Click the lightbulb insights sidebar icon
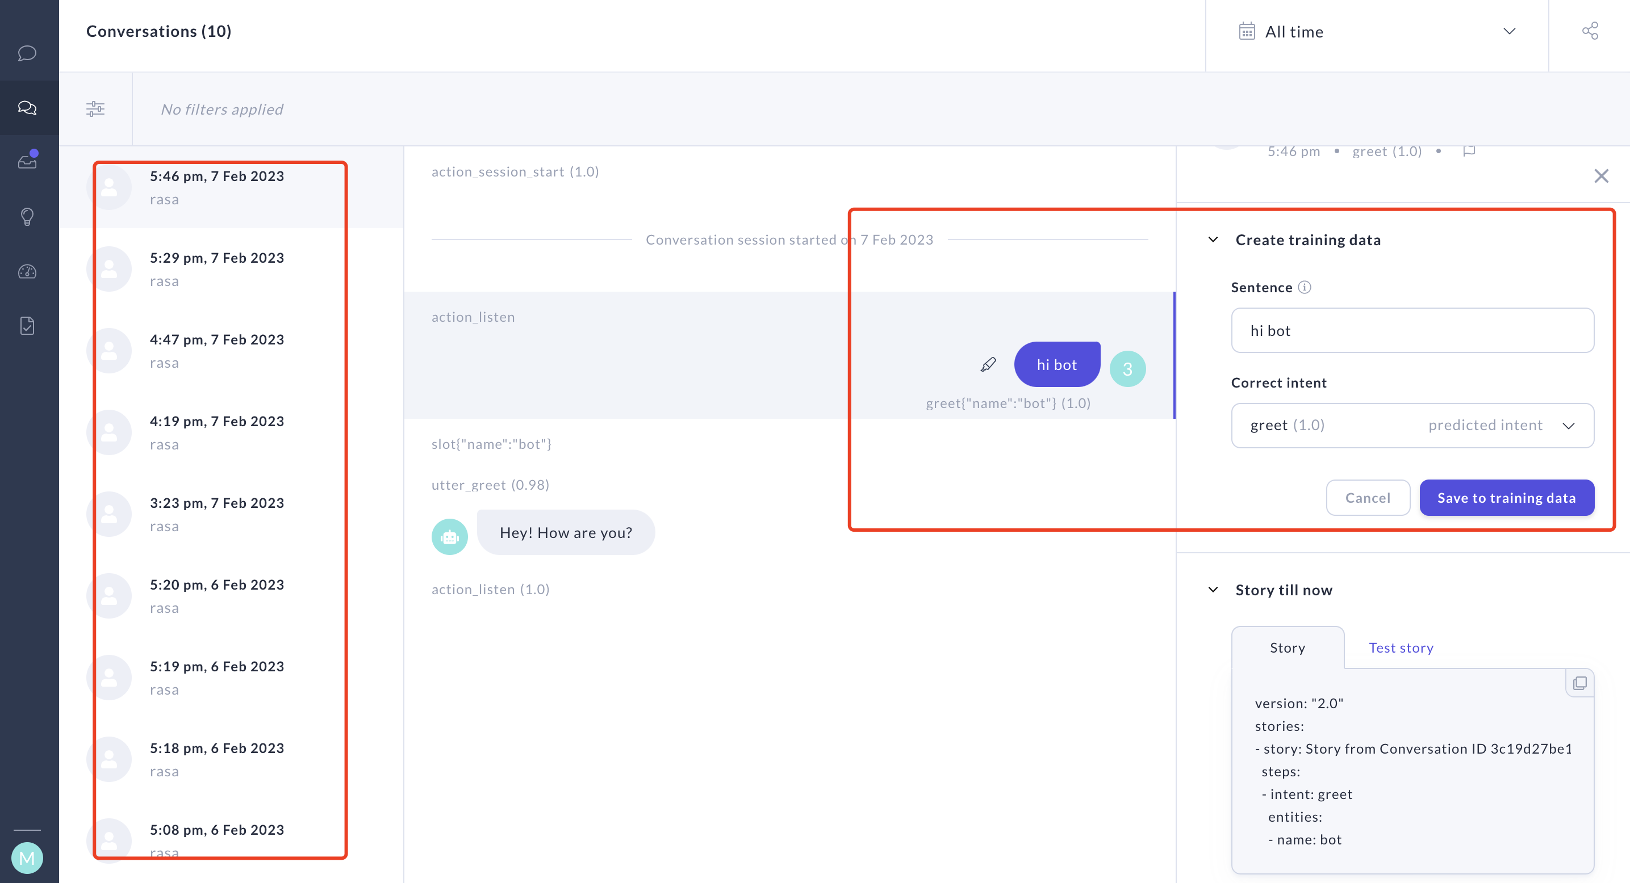Image resolution: width=1630 pixels, height=883 pixels. [x=27, y=217]
